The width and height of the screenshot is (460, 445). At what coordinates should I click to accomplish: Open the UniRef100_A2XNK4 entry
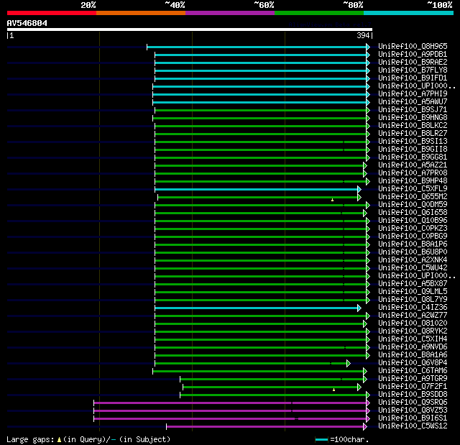pos(413,260)
